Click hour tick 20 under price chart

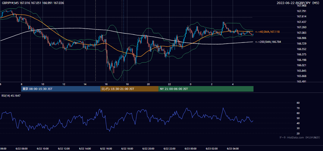[x=148, y=84]
